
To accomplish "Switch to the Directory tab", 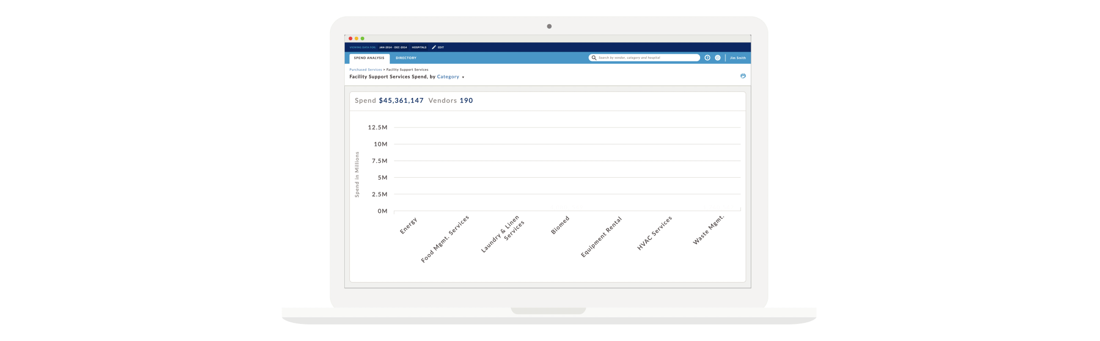I will click(x=406, y=58).
